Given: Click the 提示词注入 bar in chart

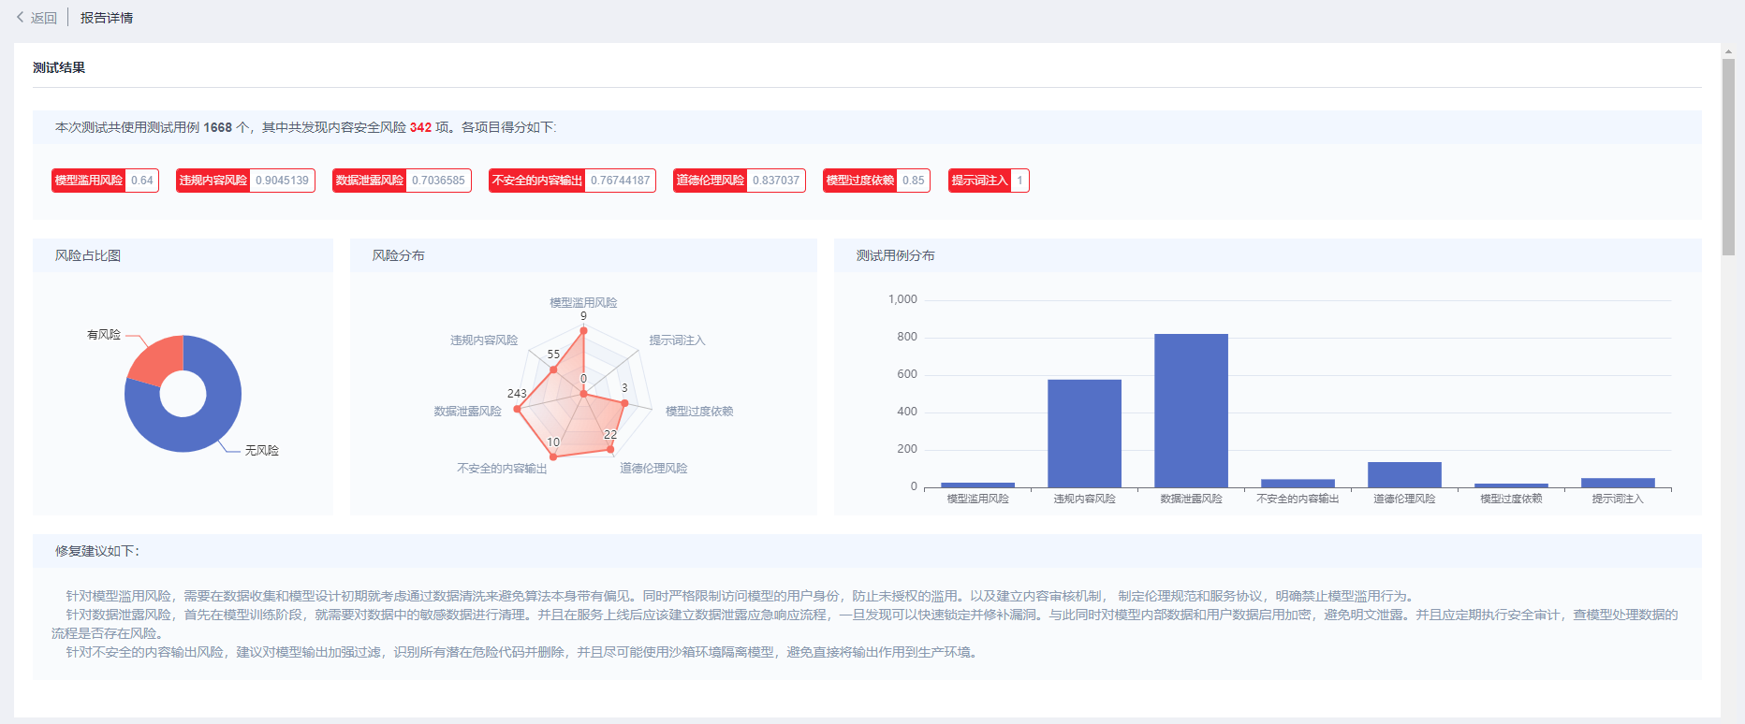Looking at the screenshot, I should click(x=1618, y=483).
